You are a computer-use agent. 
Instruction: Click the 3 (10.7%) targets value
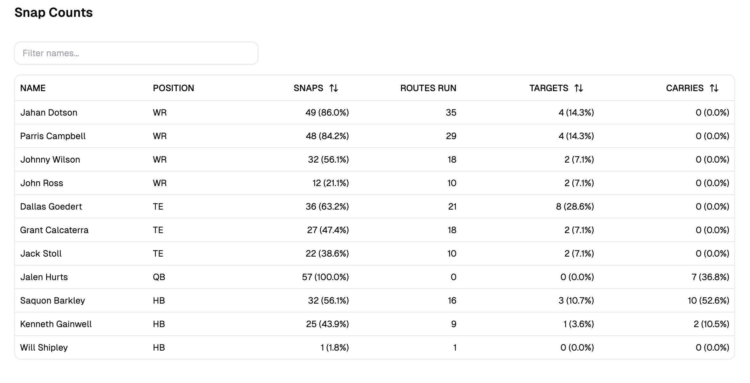tap(576, 300)
